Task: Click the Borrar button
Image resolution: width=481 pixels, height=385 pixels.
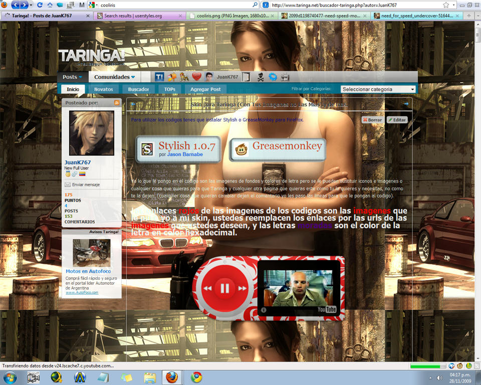Action: [372, 120]
